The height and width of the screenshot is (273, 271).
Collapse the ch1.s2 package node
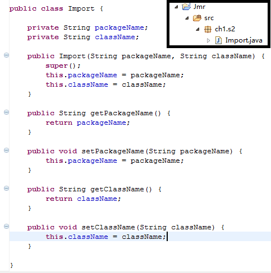coord(197,29)
